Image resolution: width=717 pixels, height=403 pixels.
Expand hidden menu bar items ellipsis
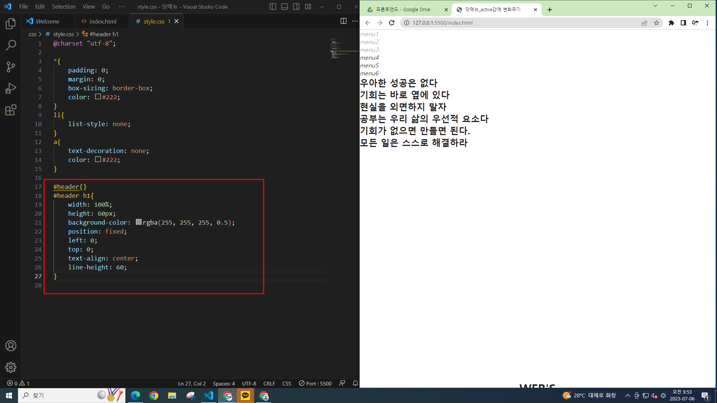(x=121, y=7)
